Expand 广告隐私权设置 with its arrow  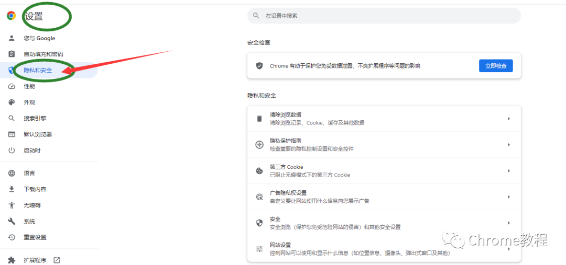(x=508, y=197)
